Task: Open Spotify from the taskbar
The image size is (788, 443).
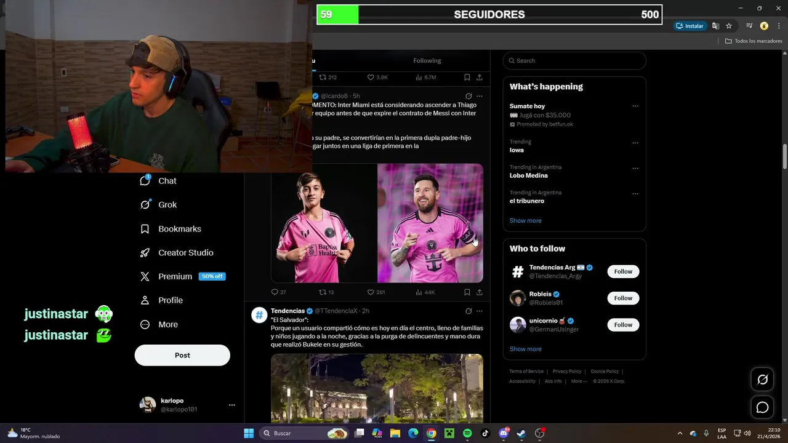Action: 467,433
